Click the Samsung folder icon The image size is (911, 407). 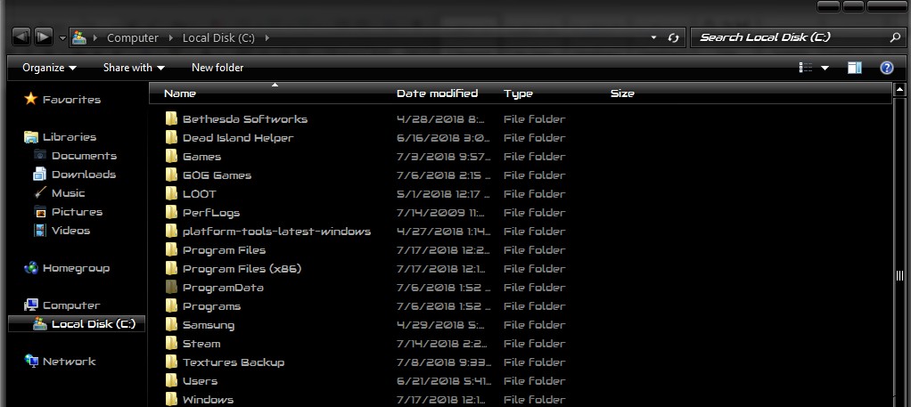pos(171,324)
